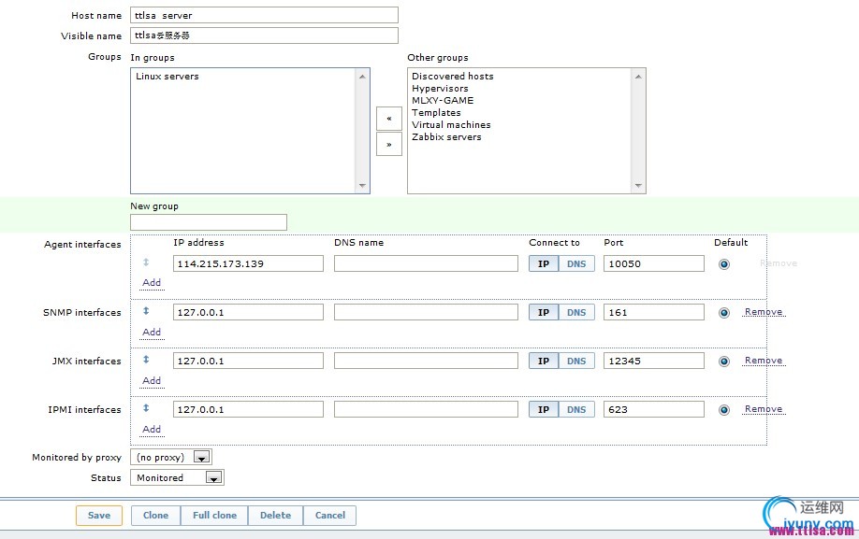Edit the JMX port 12345 field
Screen dimensions: 859x539
pyautogui.click(x=654, y=361)
